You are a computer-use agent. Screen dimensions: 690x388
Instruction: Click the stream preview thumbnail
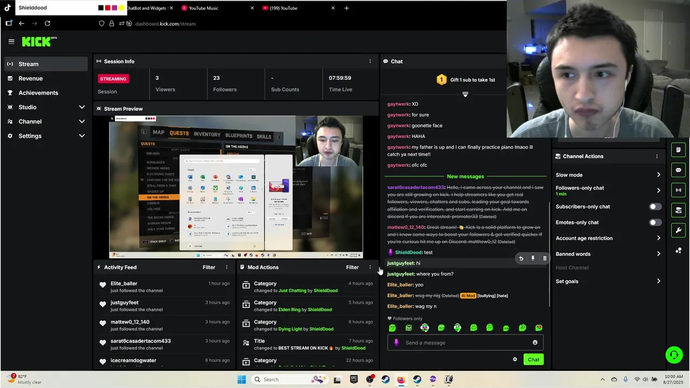tap(236, 187)
